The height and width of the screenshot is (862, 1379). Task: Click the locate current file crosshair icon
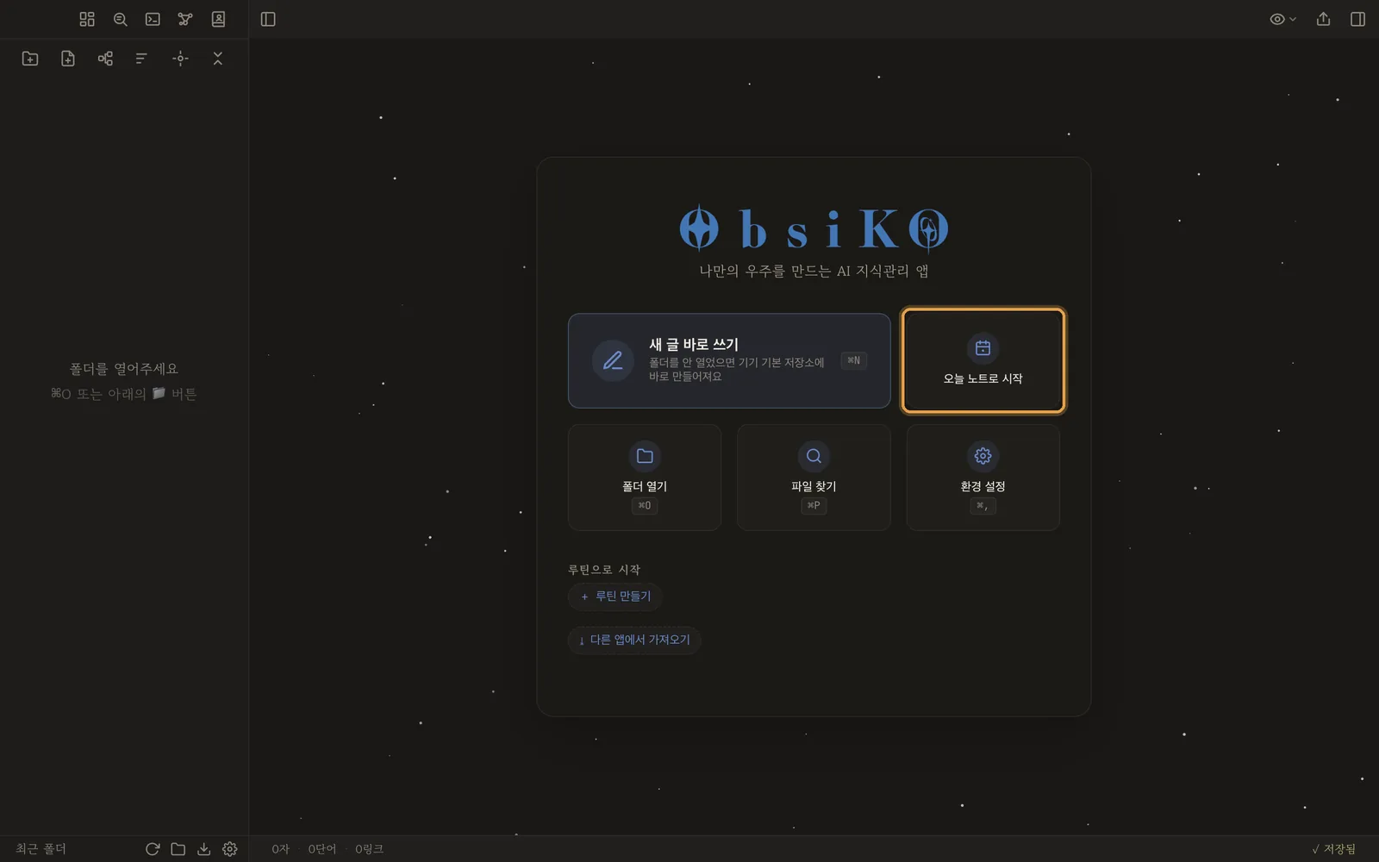[x=180, y=59]
